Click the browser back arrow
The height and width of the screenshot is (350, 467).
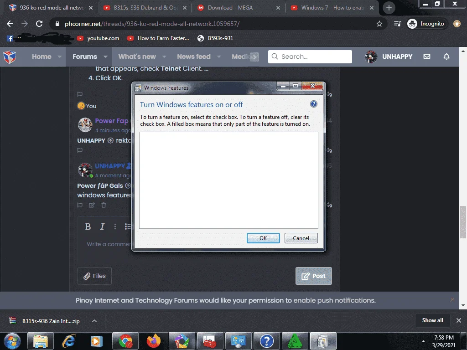tap(10, 24)
